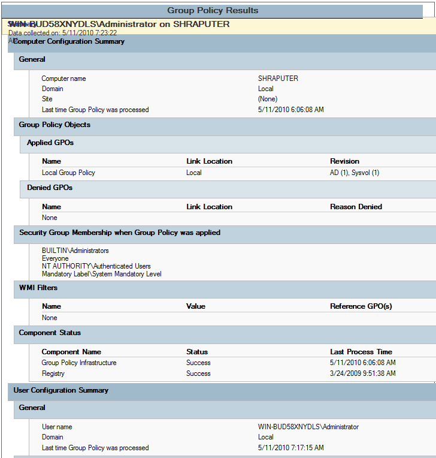
Task: Click 'Link Location' header in Denied GPOs
Action: point(209,207)
